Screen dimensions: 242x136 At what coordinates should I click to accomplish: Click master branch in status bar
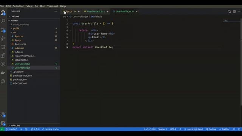(12, 129)
